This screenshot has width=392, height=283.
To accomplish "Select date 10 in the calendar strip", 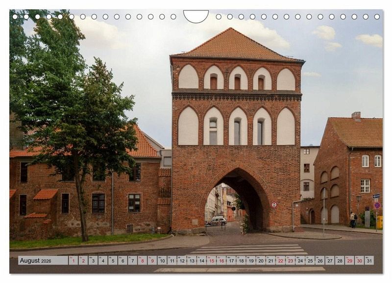I will [162, 260].
